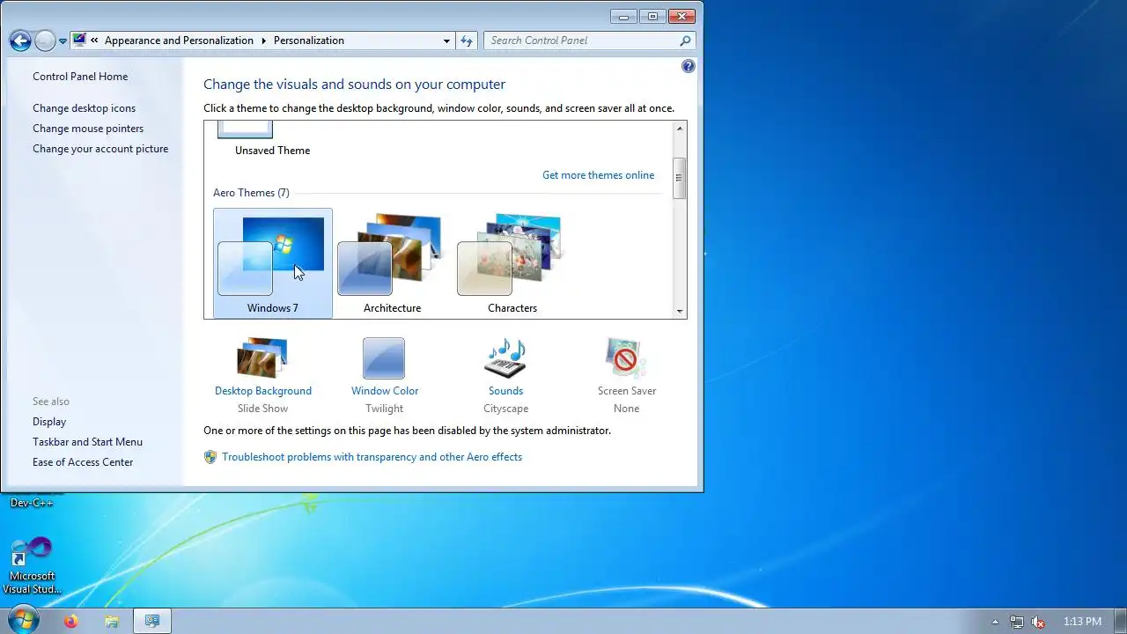Minimize the Personalization window
Image resolution: width=1127 pixels, height=634 pixels.
[x=624, y=16]
